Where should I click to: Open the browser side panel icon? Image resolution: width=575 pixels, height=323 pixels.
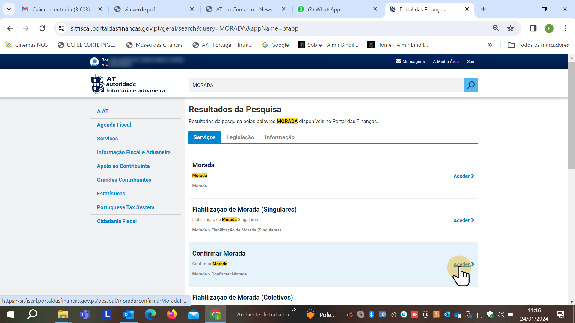click(533, 28)
